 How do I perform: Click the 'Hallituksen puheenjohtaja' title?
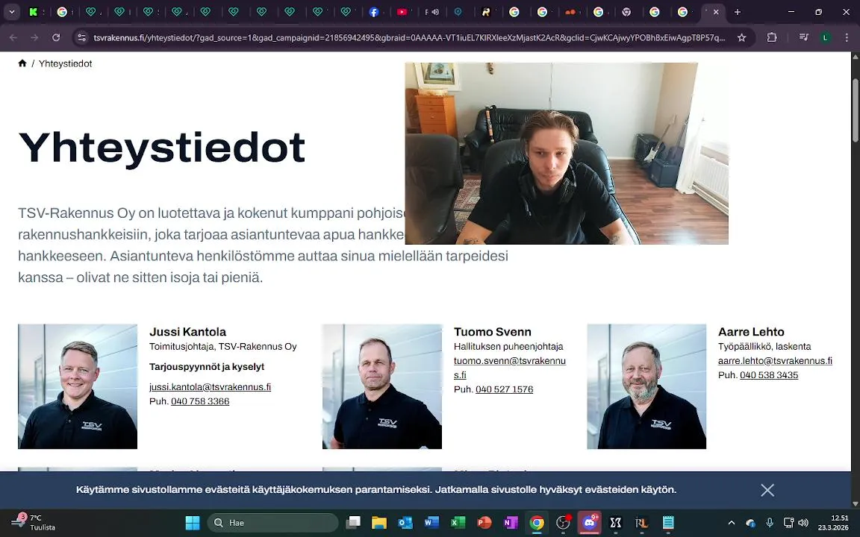pyautogui.click(x=508, y=346)
